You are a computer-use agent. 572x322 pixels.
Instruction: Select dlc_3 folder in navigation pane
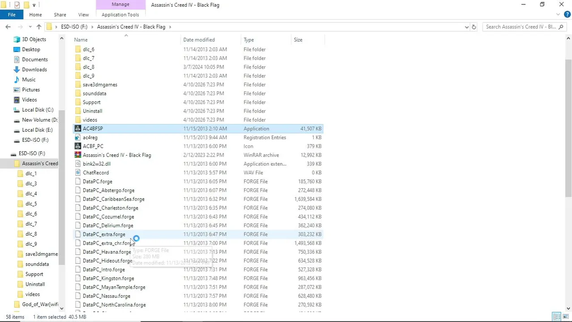click(31, 184)
